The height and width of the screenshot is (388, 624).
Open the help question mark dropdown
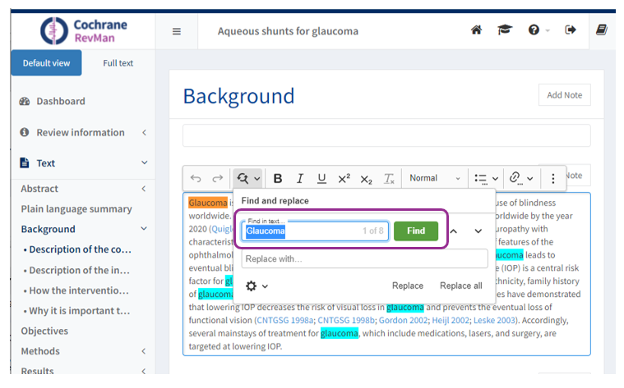[x=538, y=30]
